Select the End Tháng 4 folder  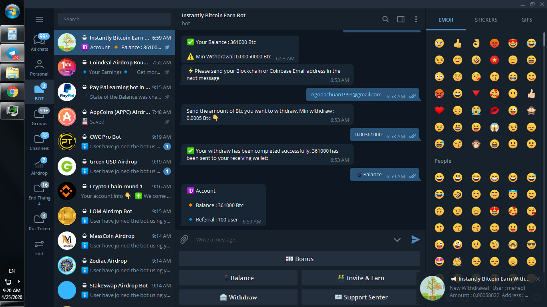coord(39,194)
